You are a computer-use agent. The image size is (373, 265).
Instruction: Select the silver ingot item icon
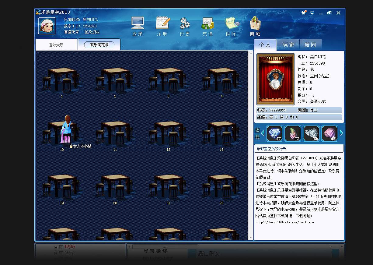[311, 133]
